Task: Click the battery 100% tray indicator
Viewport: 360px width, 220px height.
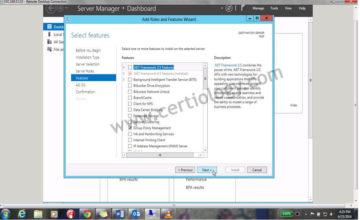Action: click(287, 214)
